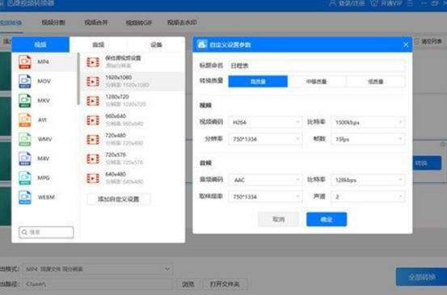Choose the MKV format icon
The width and height of the screenshot is (447, 295).
pos(25,100)
